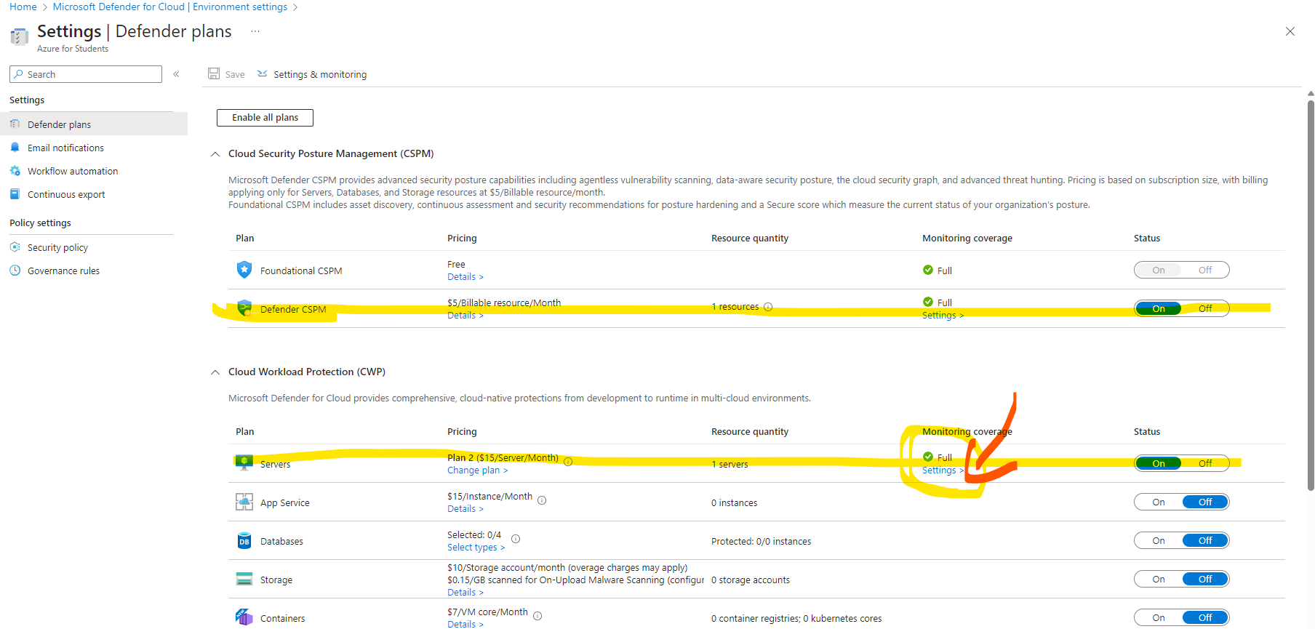Open Settings link in Defender CSPM monitoring coverage
This screenshot has width=1315, height=629.
click(943, 316)
